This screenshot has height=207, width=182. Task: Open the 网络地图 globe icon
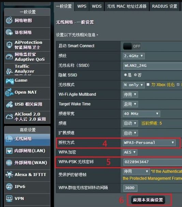coord(9,20)
